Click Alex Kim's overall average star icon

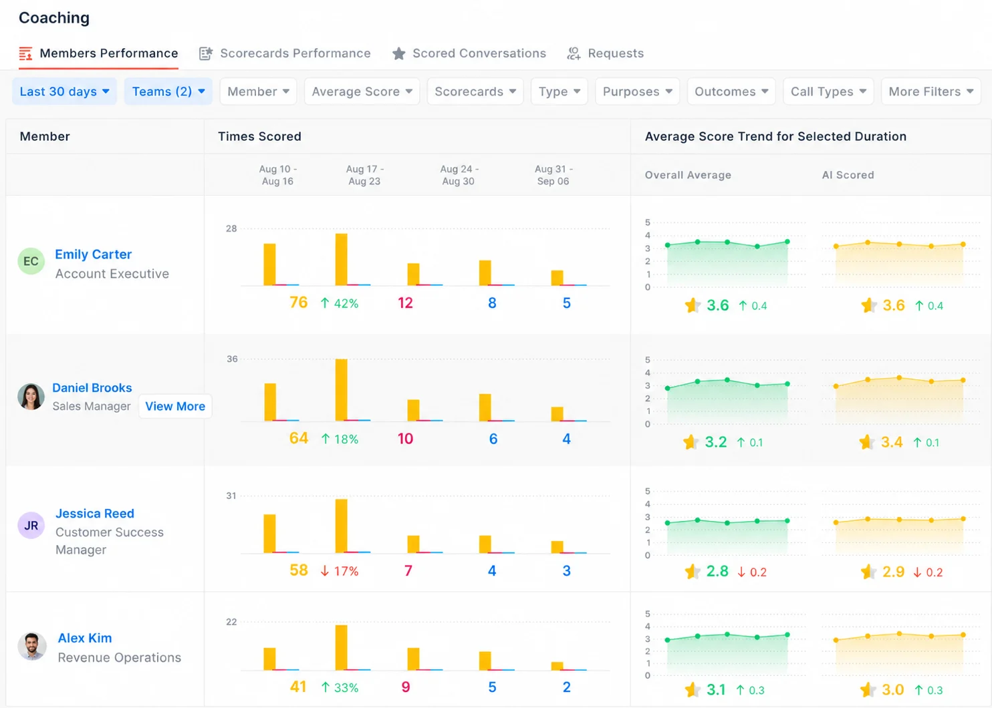point(693,690)
